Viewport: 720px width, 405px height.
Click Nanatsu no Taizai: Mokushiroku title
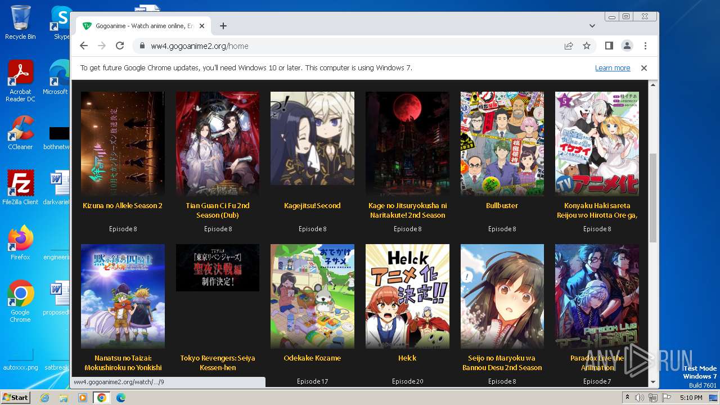123,363
